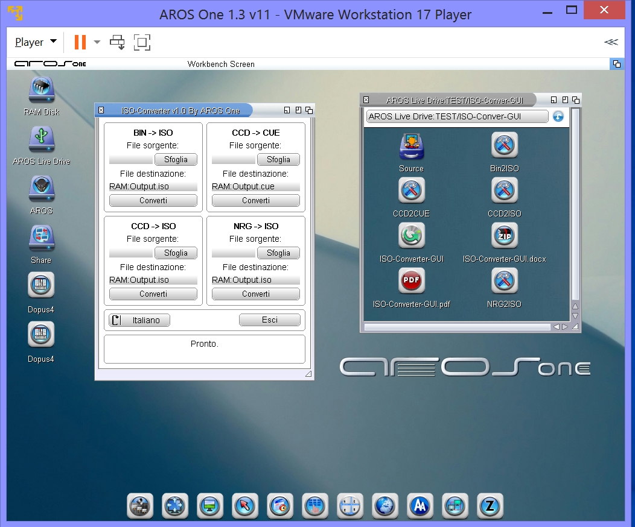635x527 pixels.
Task: Open the RAM Disk desktop icon
Action: pos(41,90)
